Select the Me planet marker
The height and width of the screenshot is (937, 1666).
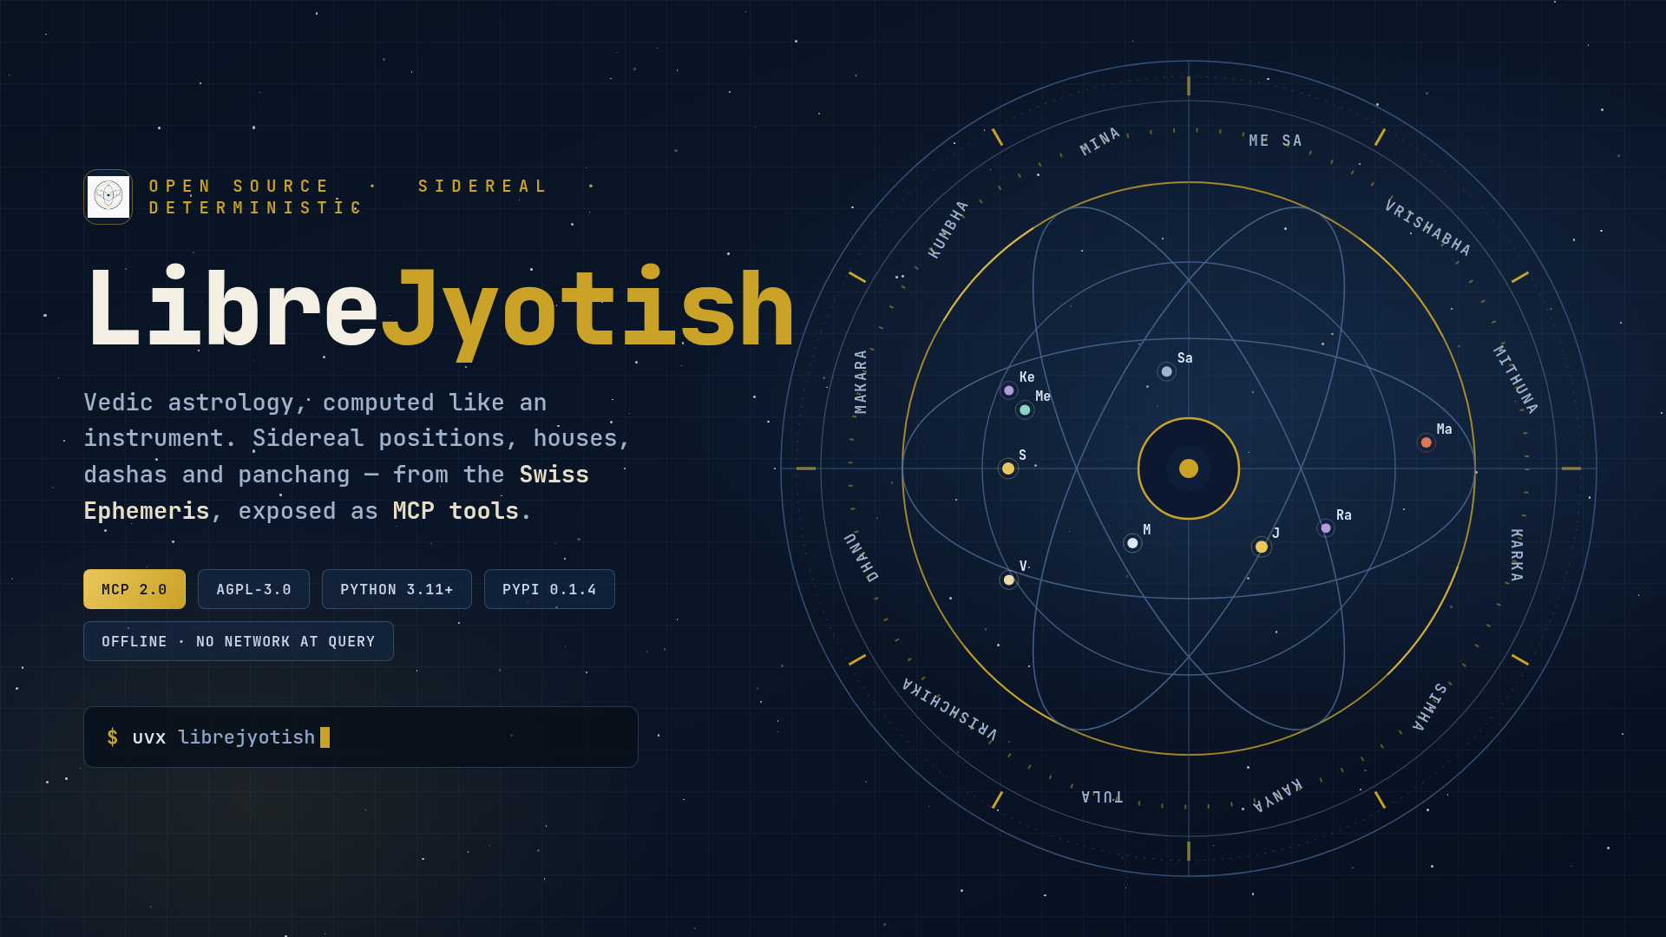point(1025,410)
